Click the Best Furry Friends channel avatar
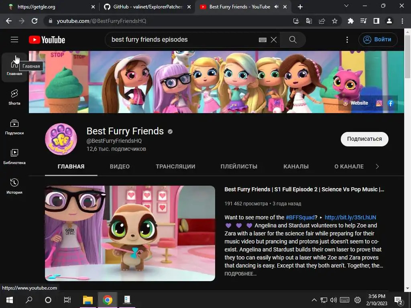 (x=61, y=139)
